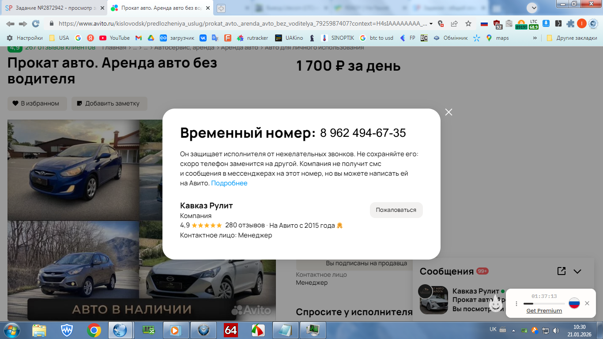
Task: Click the VPN session progress bar
Action: (544, 304)
